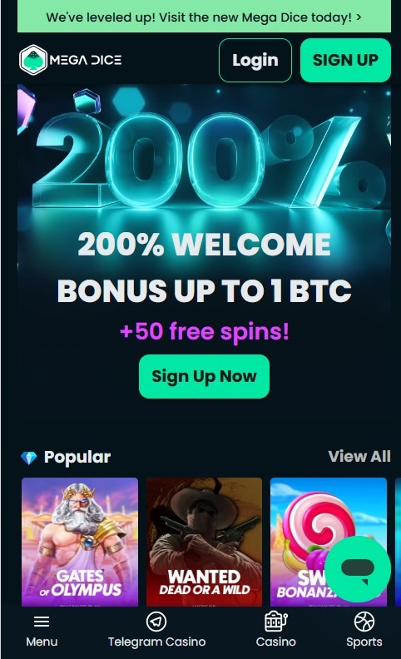Image resolution: width=401 pixels, height=659 pixels.
Task: Open the Sports basketball icon
Action: coord(364,622)
